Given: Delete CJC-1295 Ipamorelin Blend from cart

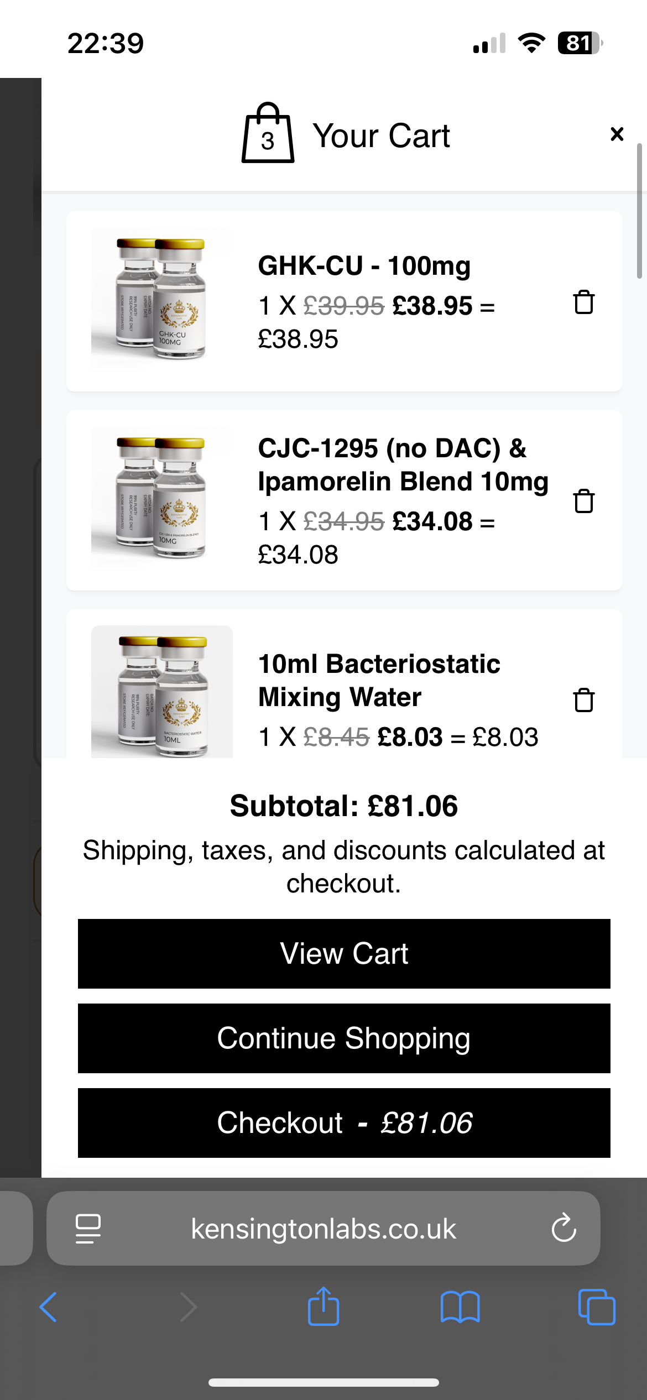Looking at the screenshot, I should [583, 501].
